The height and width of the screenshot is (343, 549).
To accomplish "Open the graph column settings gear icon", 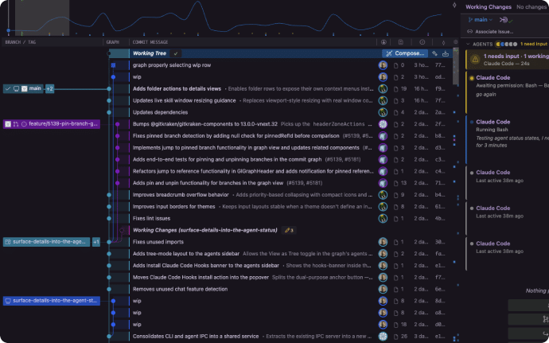I will point(456,42).
